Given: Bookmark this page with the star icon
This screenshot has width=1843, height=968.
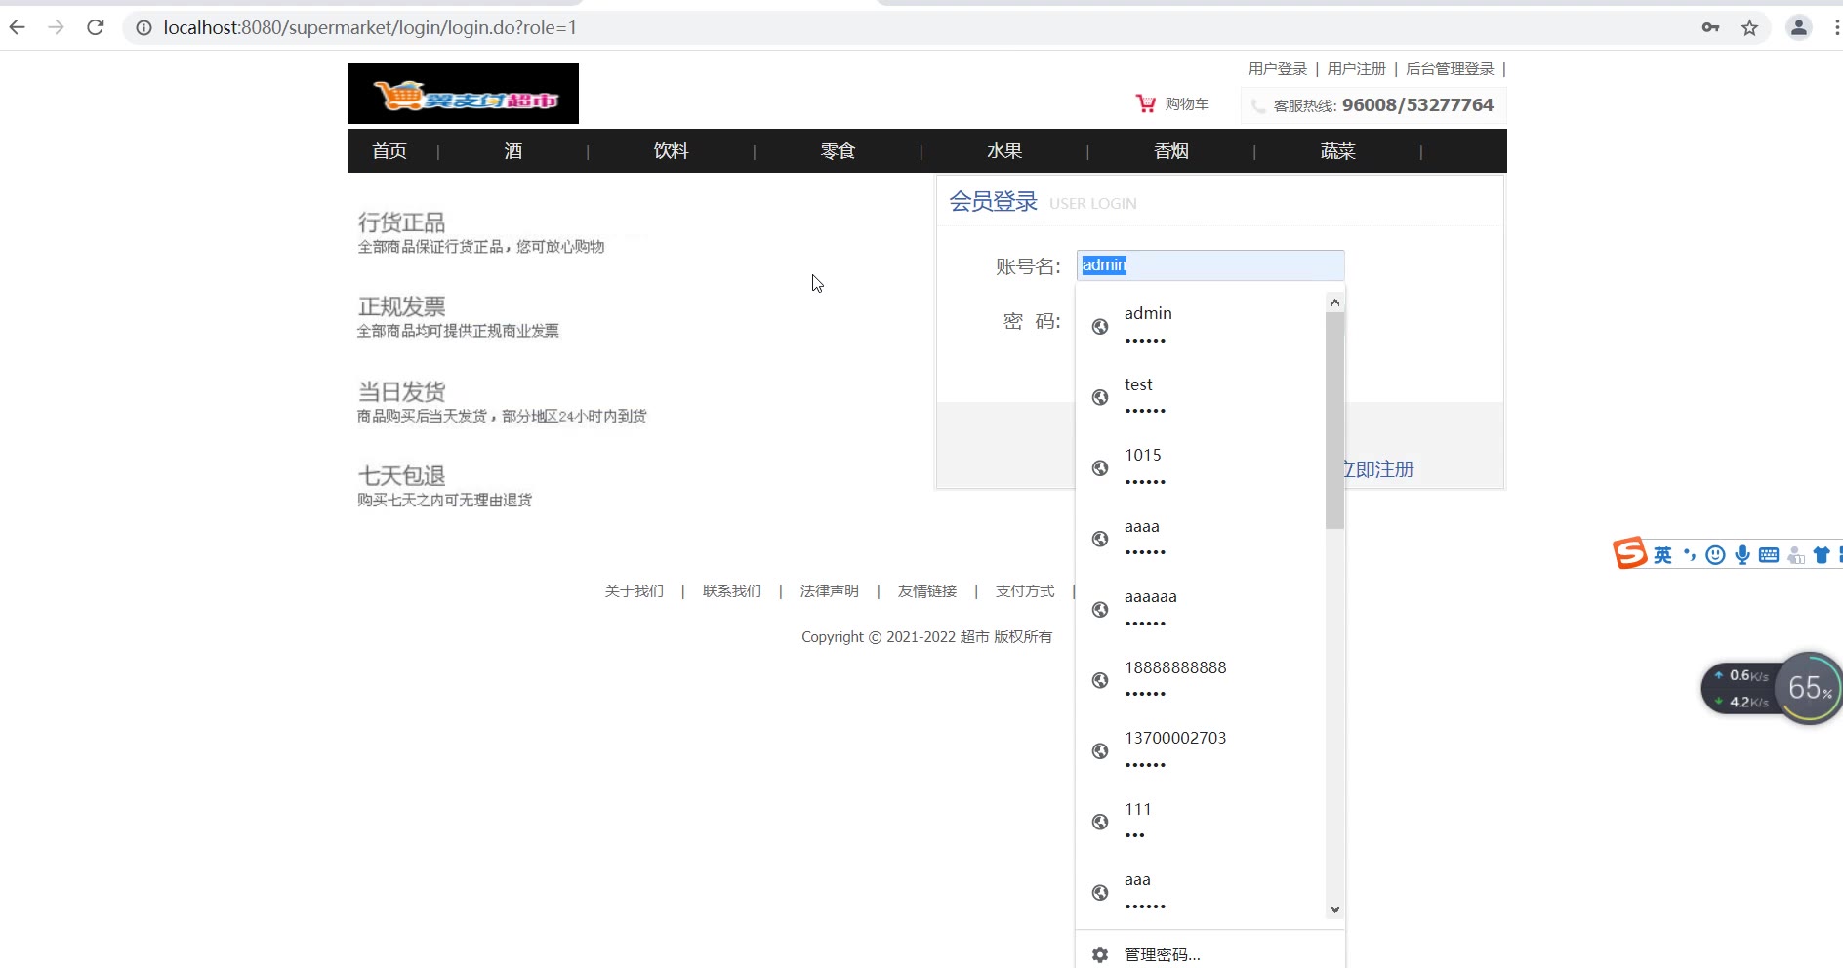Looking at the screenshot, I should pyautogui.click(x=1749, y=27).
